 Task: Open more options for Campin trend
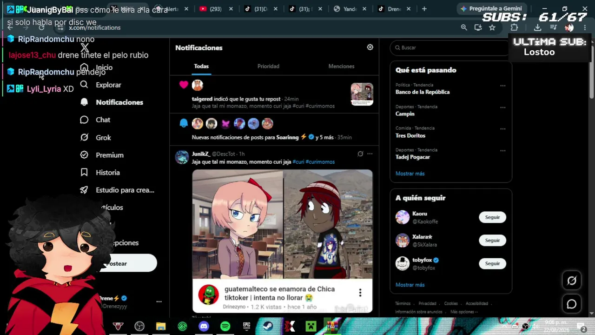(x=502, y=107)
